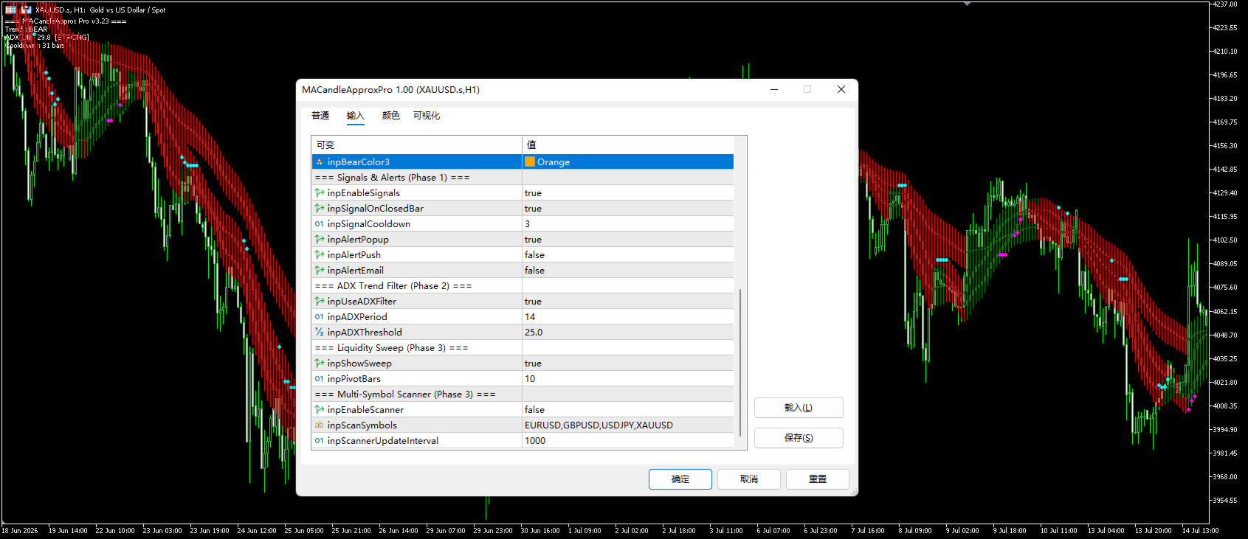Click the inpScannerUpdateInterval integer type icon
Screen dimensions: 1248x539
pyautogui.click(x=320, y=441)
